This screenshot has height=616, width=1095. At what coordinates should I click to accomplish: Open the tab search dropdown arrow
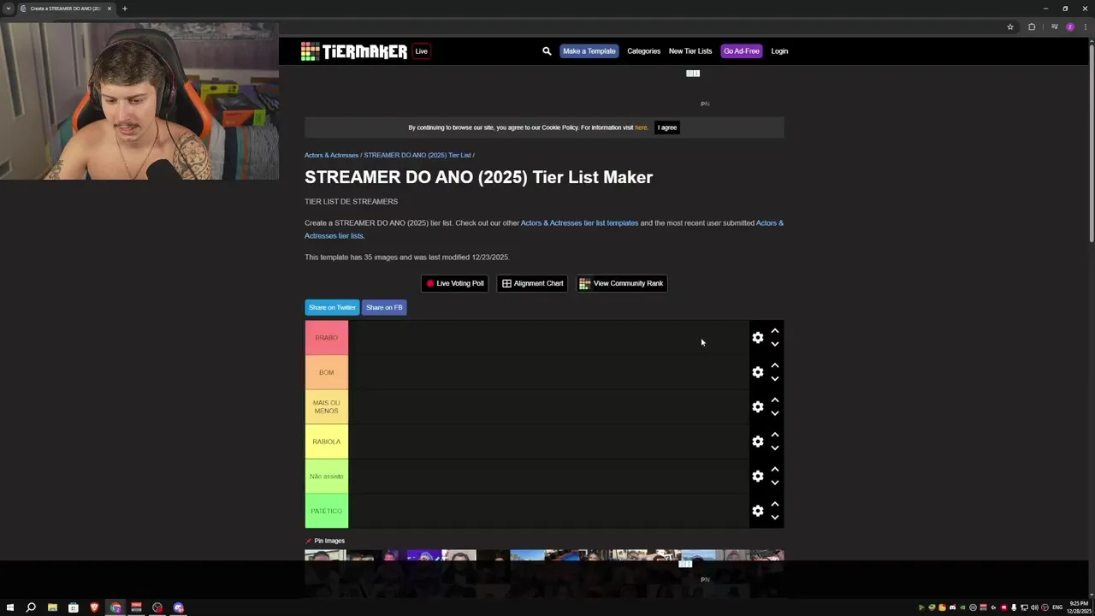[x=9, y=9]
